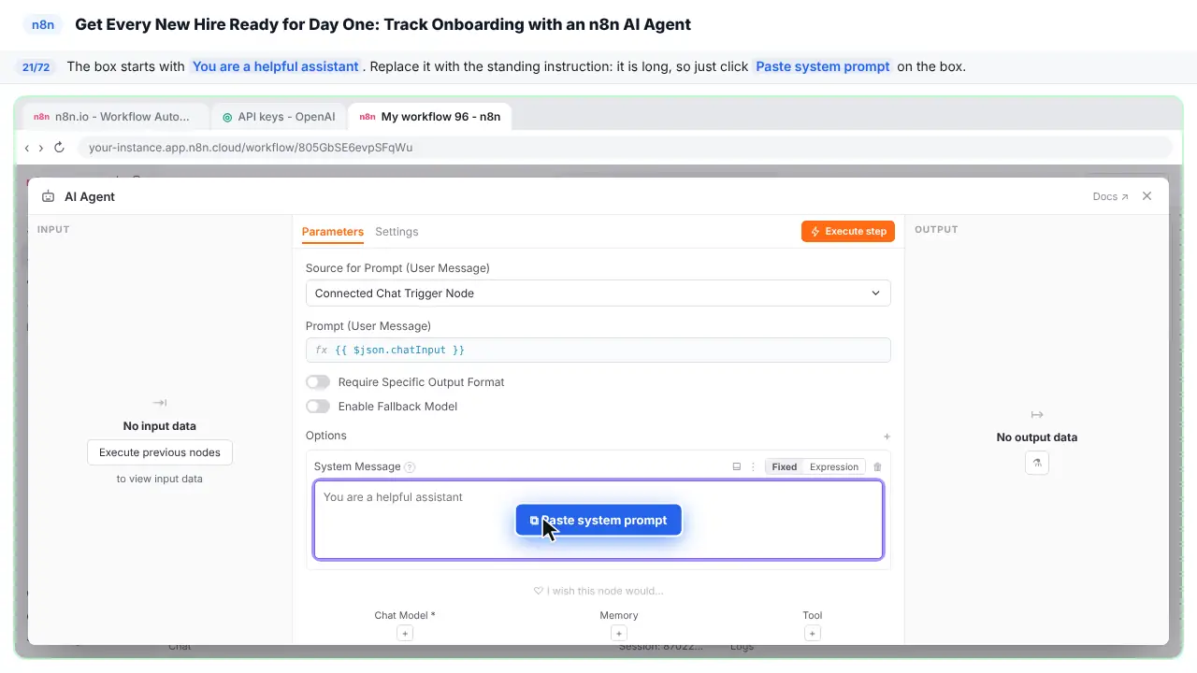This screenshot has height=673, width=1197.
Task: Add a Tool with its plus icon
Action: pyautogui.click(x=813, y=634)
